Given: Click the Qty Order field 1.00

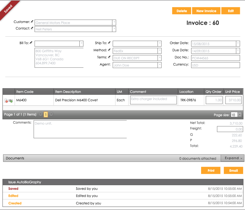Looking at the screenshot, I should (214, 100).
